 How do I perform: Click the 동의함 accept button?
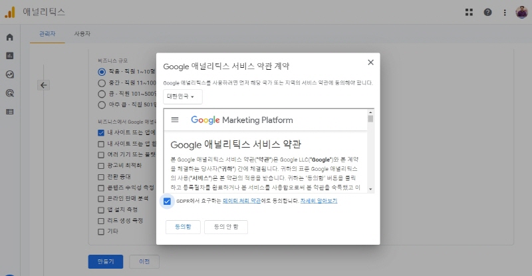pyautogui.click(x=183, y=227)
